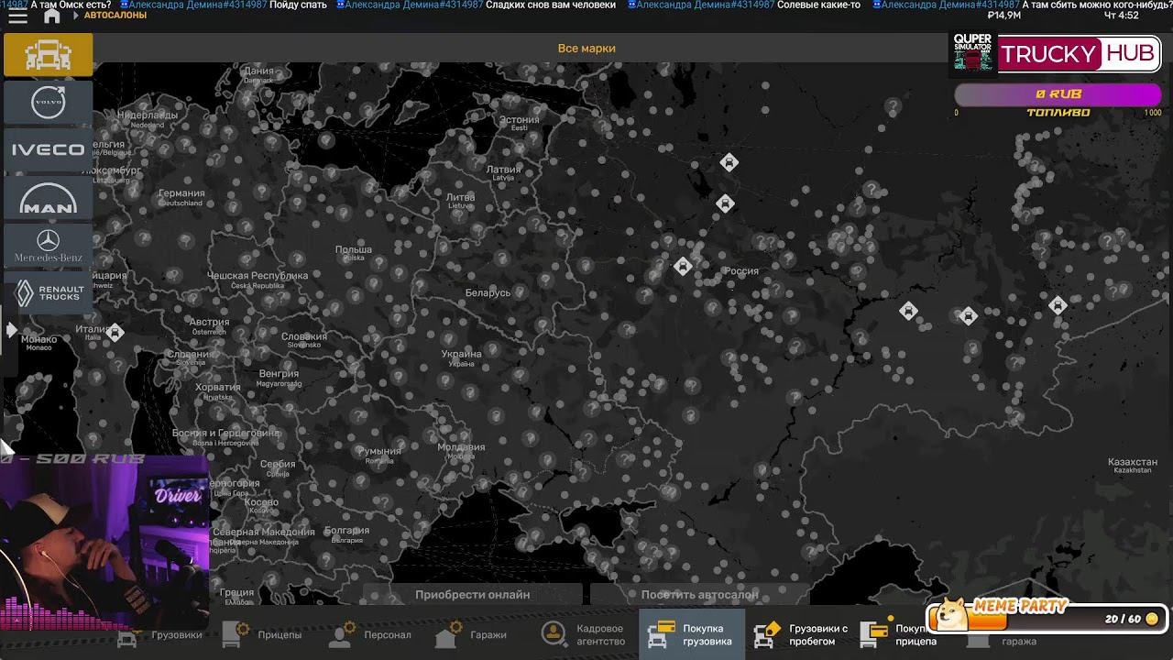The height and width of the screenshot is (660, 1173).
Task: Click the Литва label on the map
Action: point(460,197)
